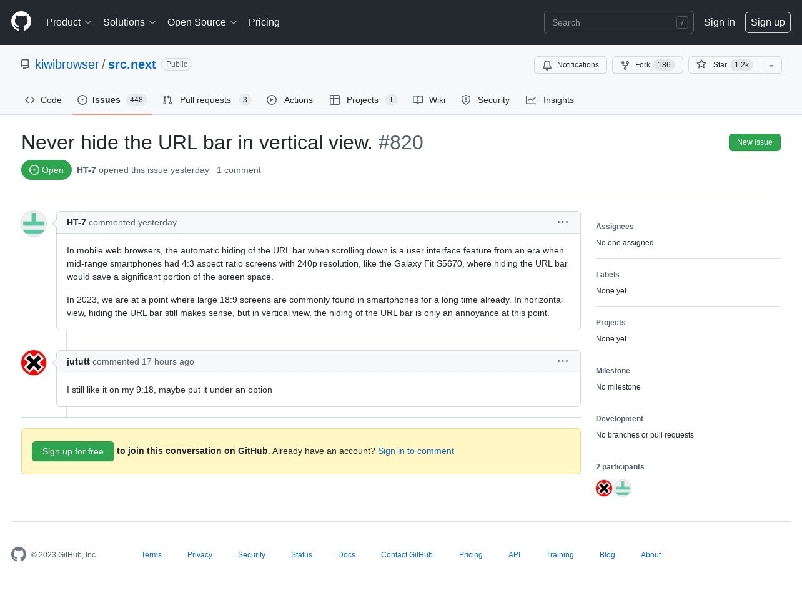
Task: Click HT-7 username in comment header
Action: (76, 222)
